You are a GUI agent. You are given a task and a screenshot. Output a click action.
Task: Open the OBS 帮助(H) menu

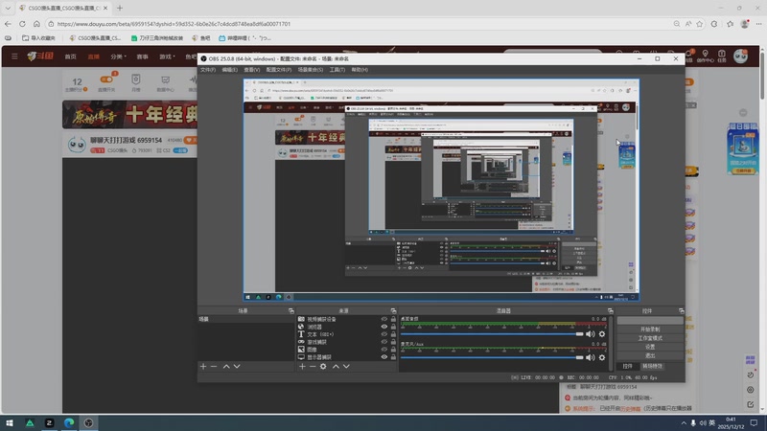click(360, 70)
